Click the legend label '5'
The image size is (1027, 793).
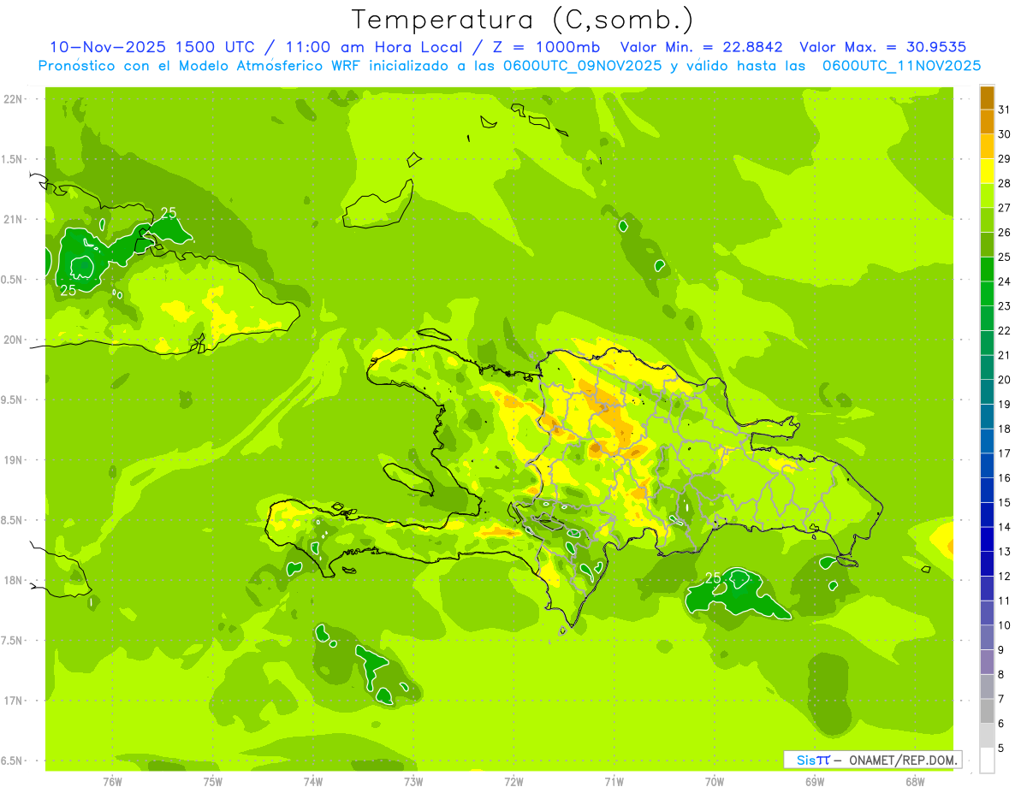click(1001, 748)
